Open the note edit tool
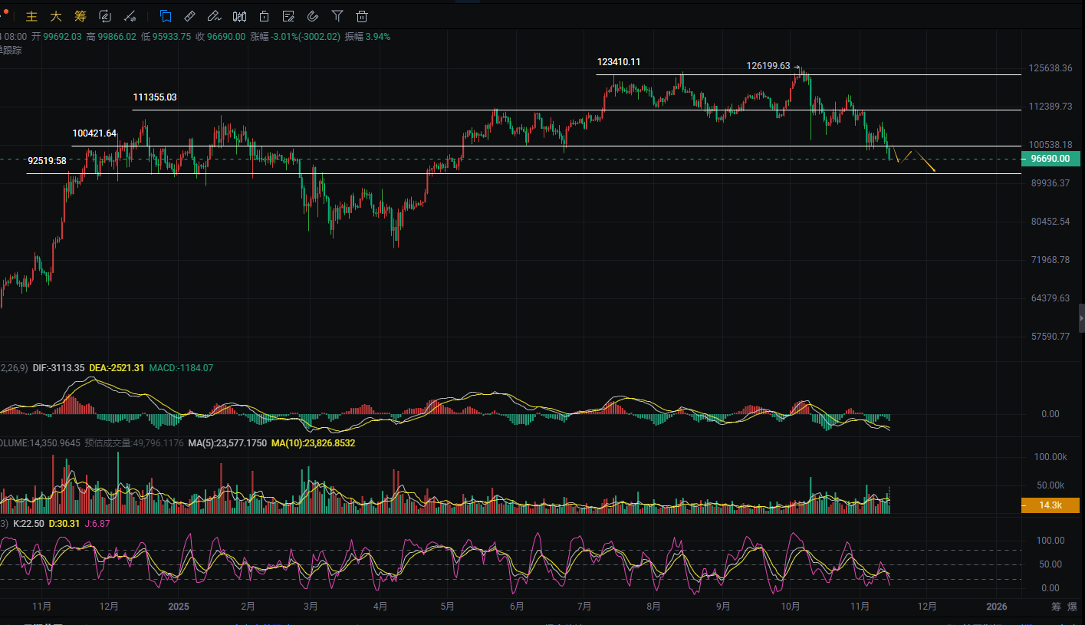 pyautogui.click(x=288, y=16)
